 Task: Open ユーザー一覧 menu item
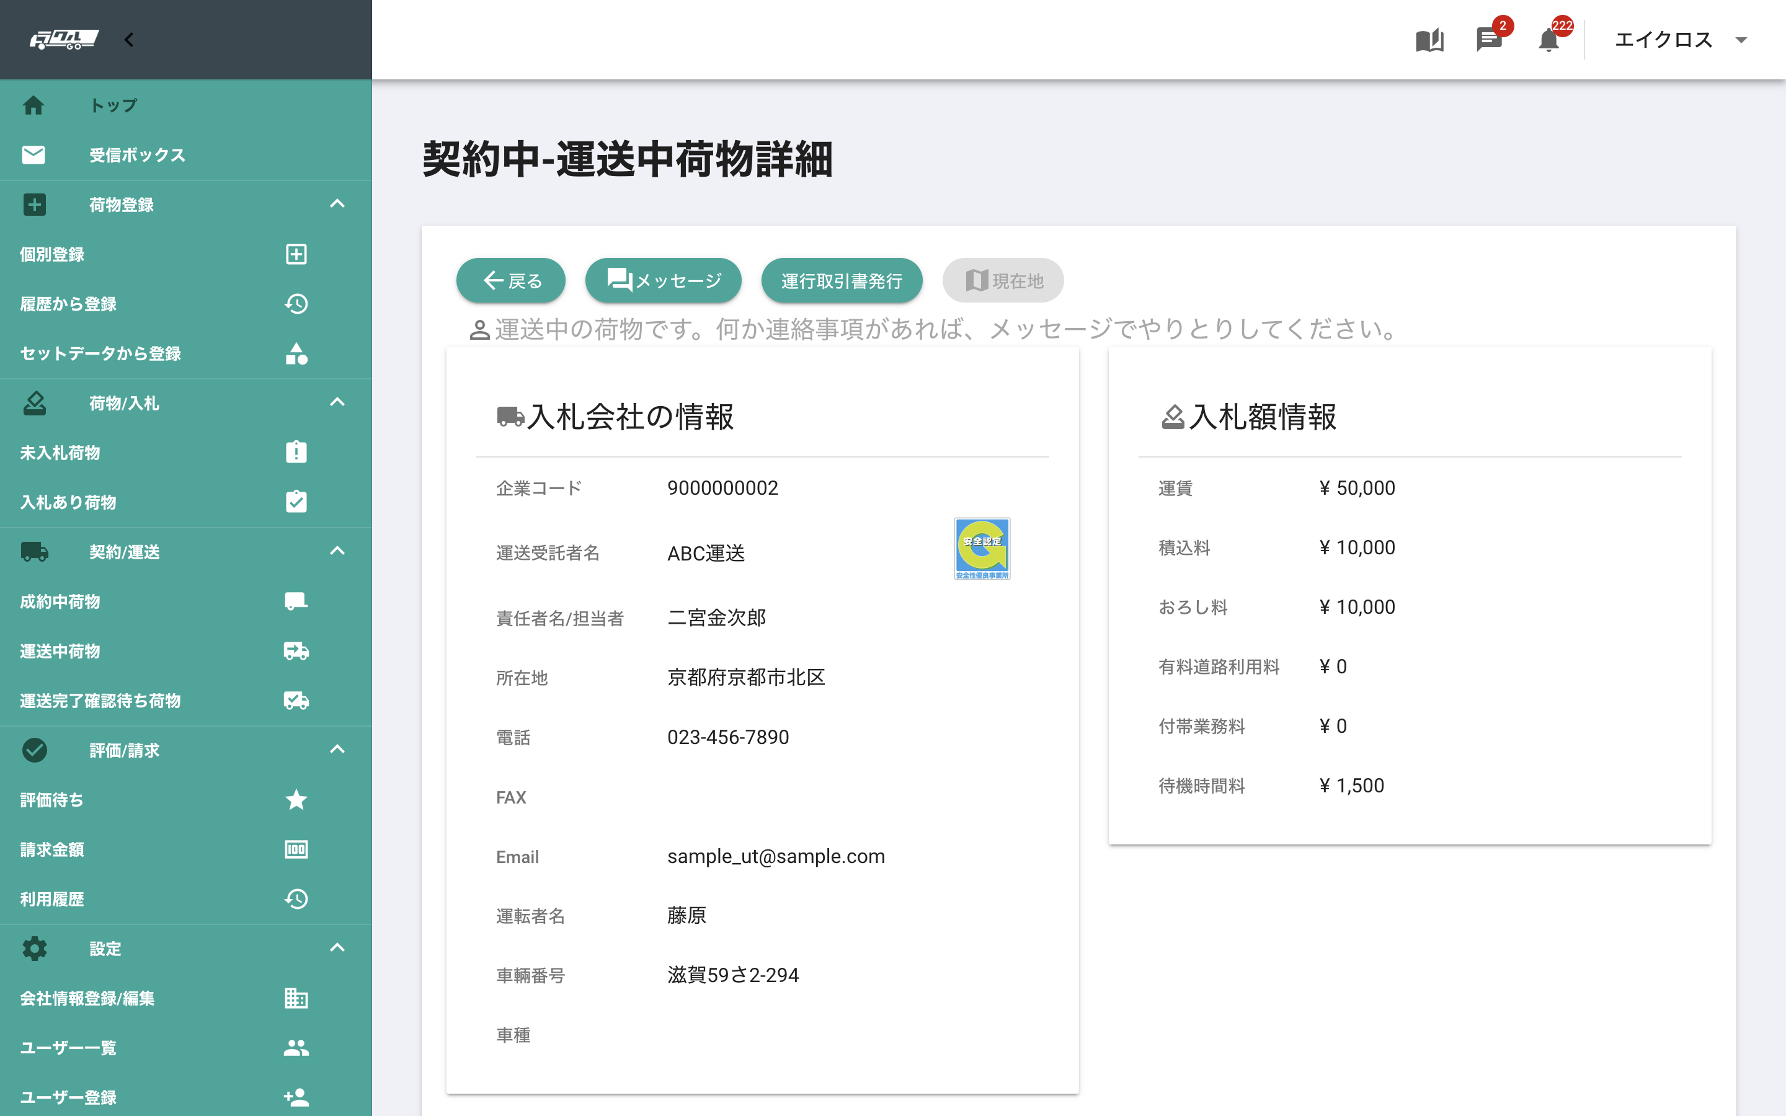pyautogui.click(x=68, y=1047)
